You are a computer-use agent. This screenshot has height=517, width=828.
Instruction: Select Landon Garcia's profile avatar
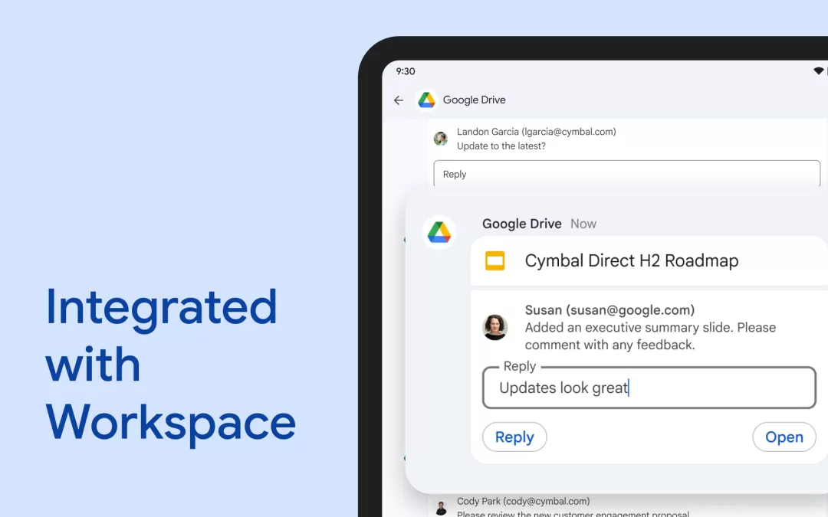[440, 138]
